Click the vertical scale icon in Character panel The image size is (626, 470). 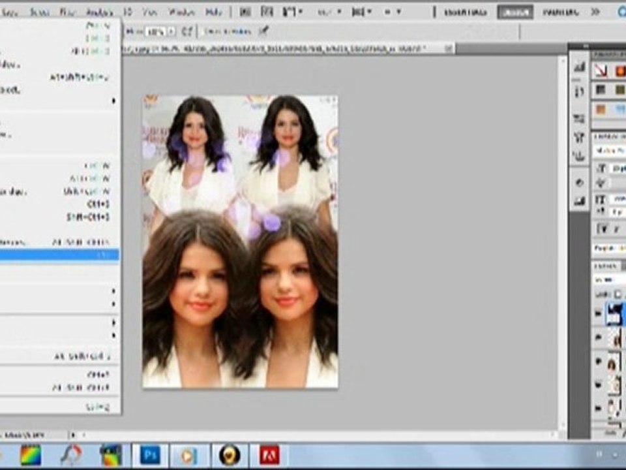coord(601,198)
